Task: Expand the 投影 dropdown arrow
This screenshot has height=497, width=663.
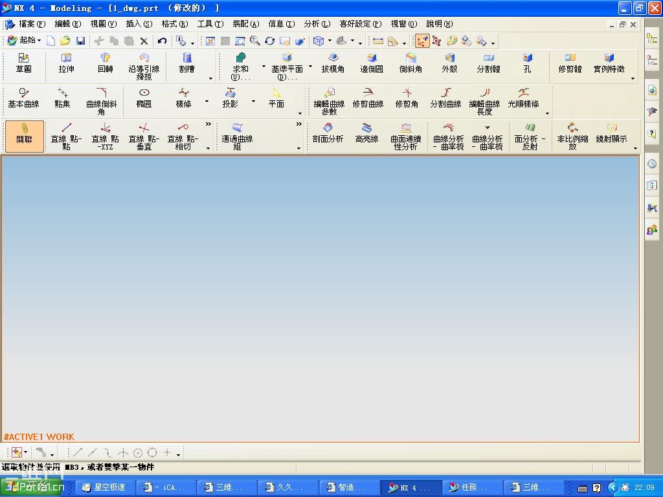Action: (253, 101)
